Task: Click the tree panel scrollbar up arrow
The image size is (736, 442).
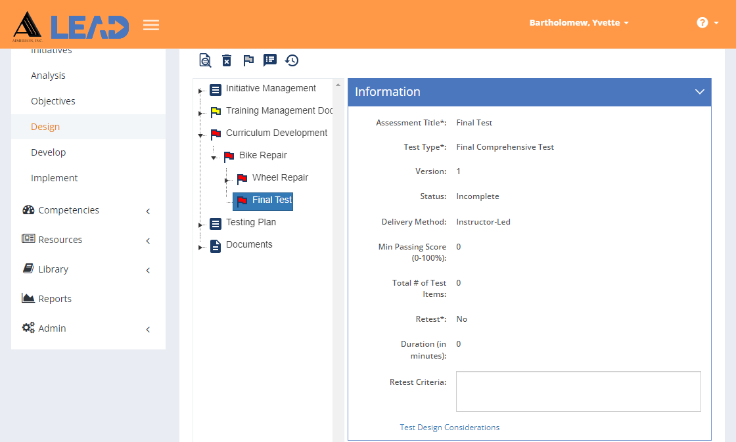Action: point(338,85)
